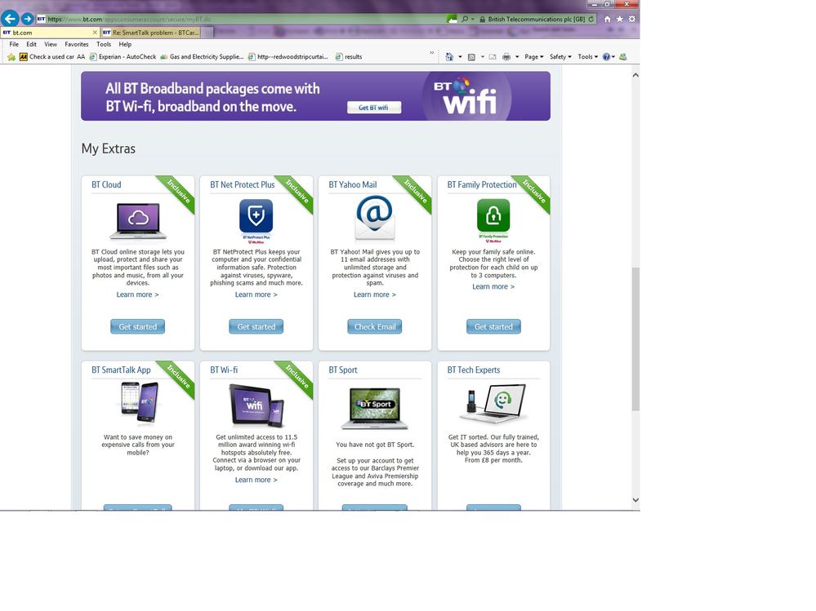Click Learn more under BT Wi-fi
Image resolution: width=816 pixels, height=611 pixels.
[x=256, y=480]
